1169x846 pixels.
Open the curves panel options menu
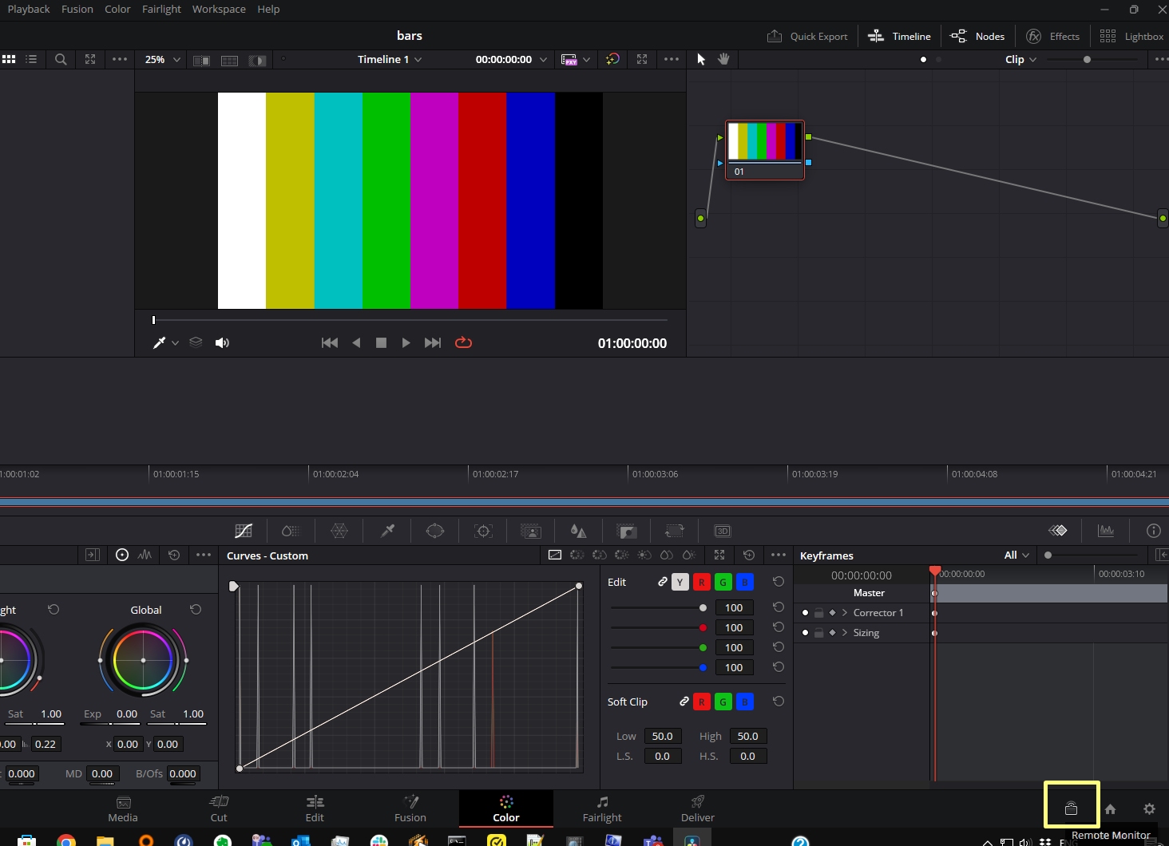[x=779, y=555]
